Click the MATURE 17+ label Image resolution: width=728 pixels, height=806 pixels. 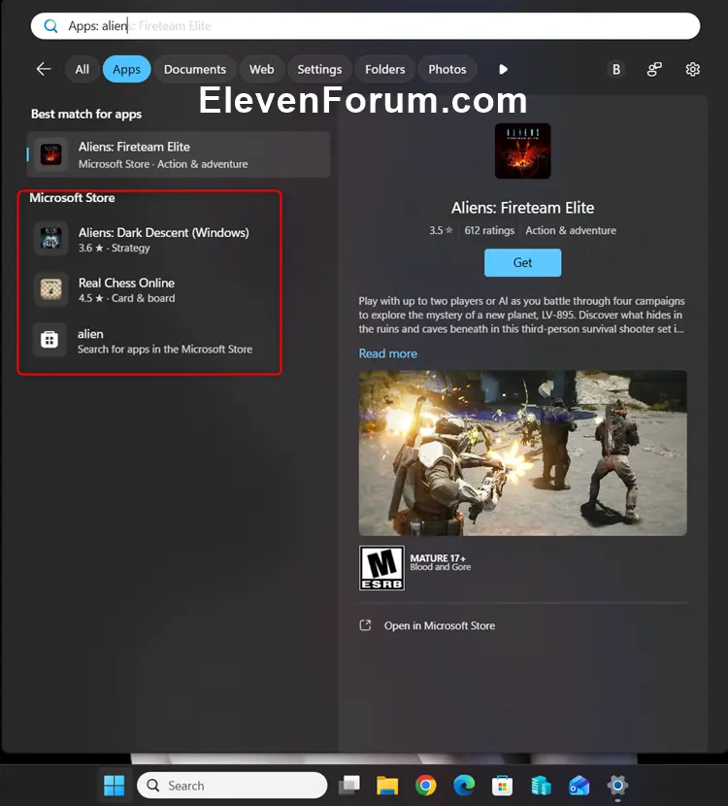point(438,557)
